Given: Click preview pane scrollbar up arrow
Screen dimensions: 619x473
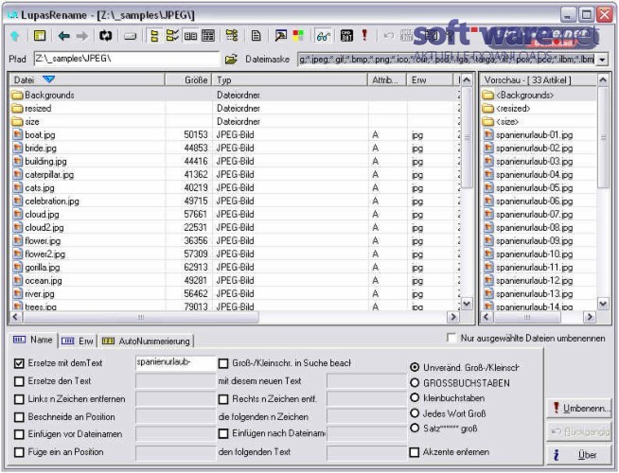Looking at the screenshot, I should (603, 80).
